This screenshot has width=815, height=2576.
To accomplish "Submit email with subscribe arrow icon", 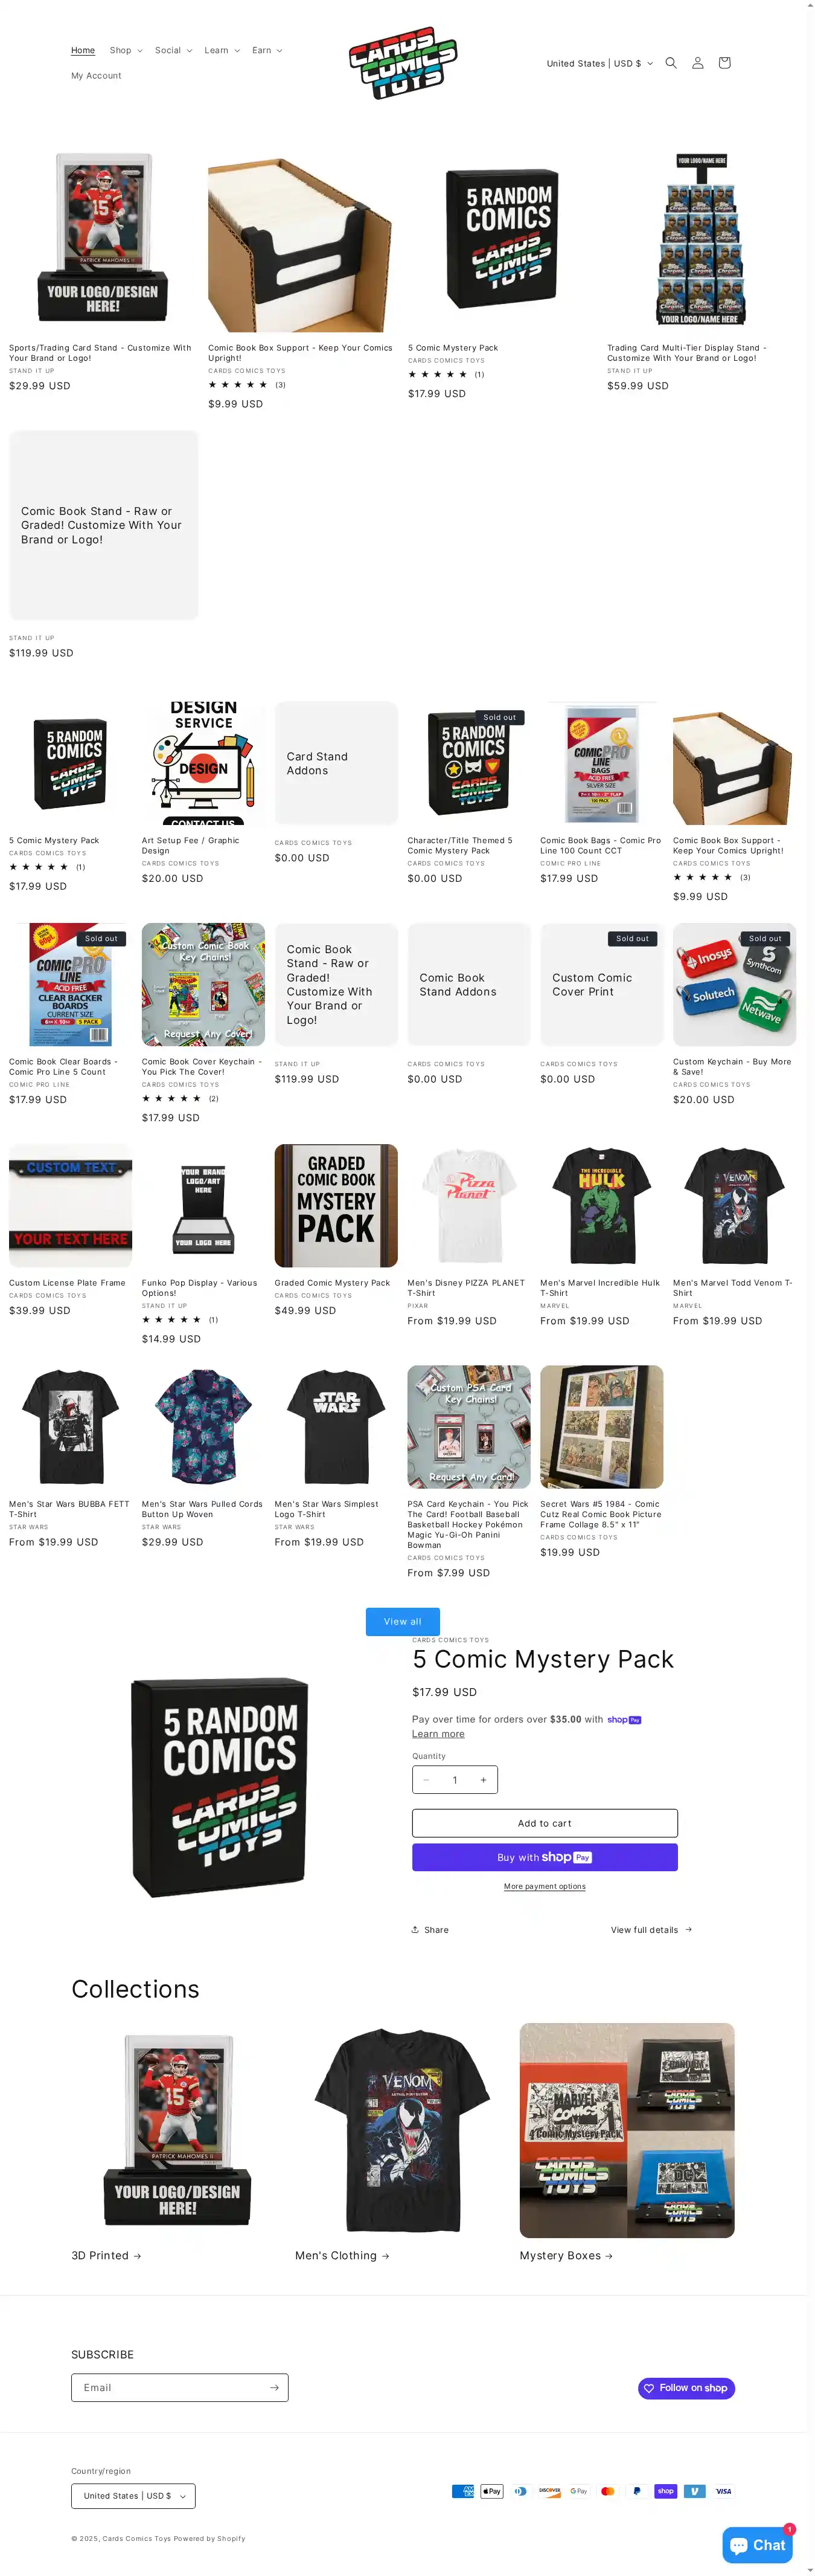I will coord(273,2387).
